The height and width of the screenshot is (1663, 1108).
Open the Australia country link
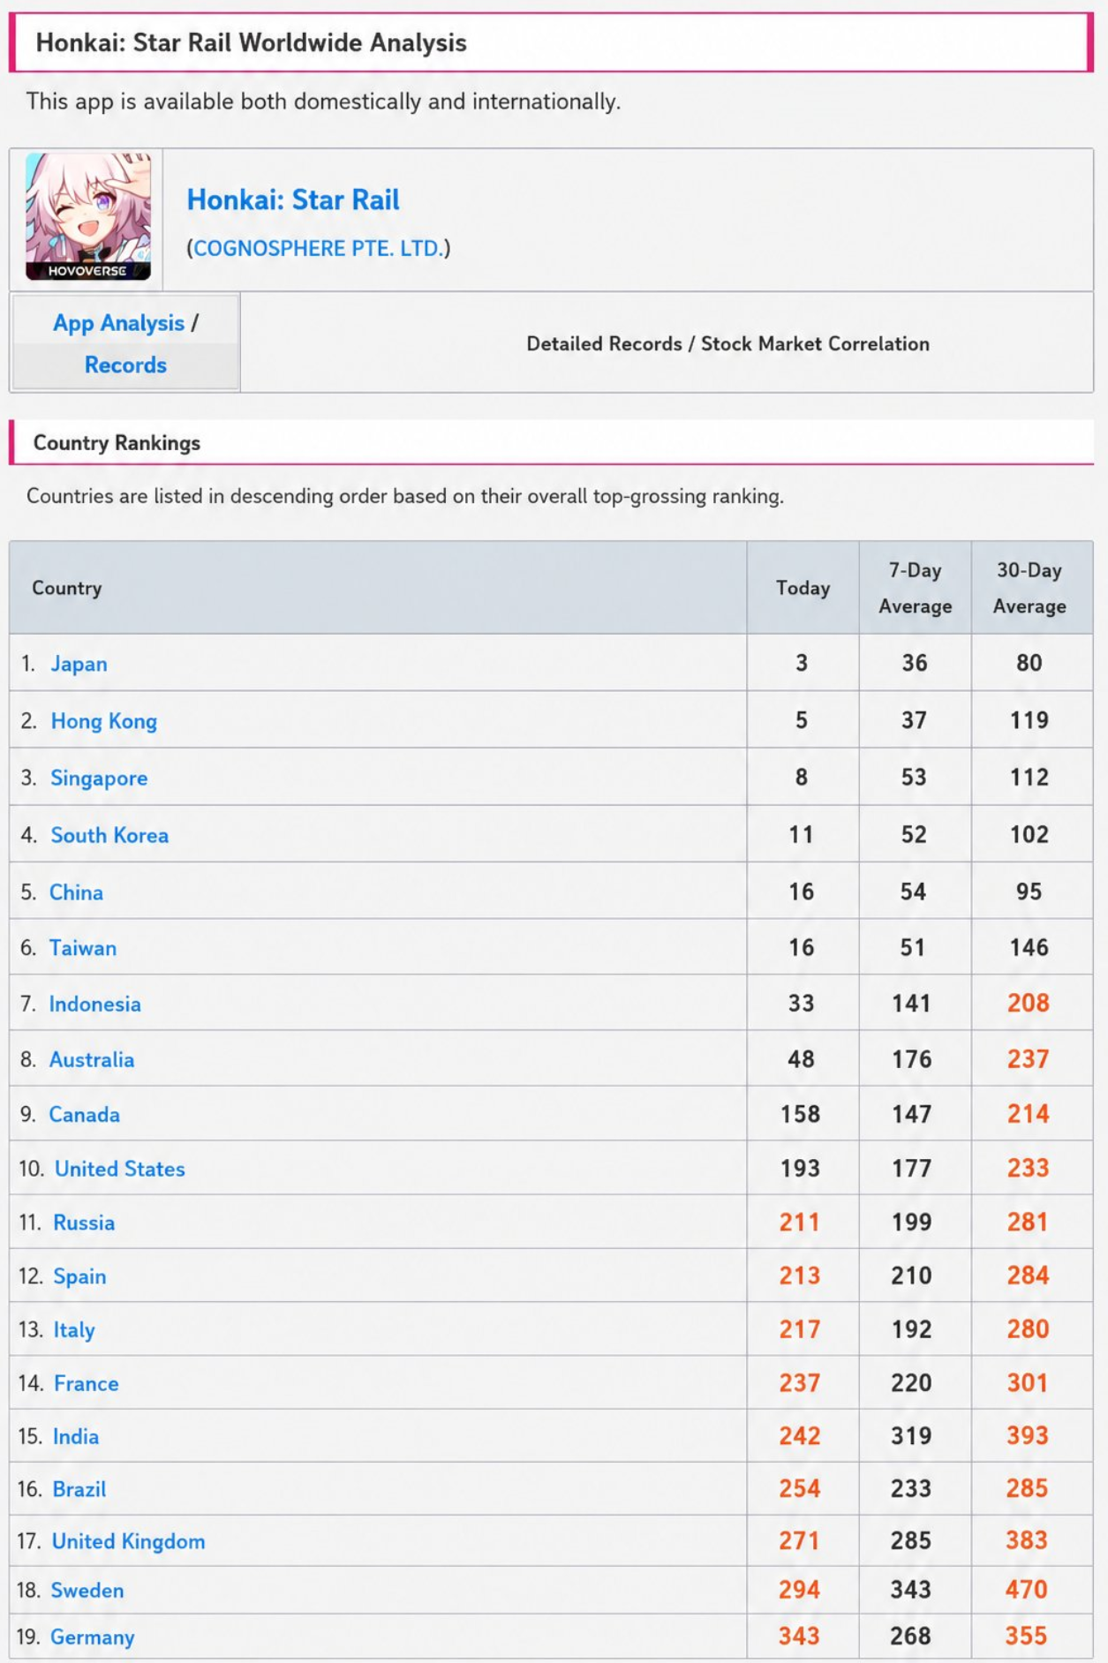pos(92,1059)
